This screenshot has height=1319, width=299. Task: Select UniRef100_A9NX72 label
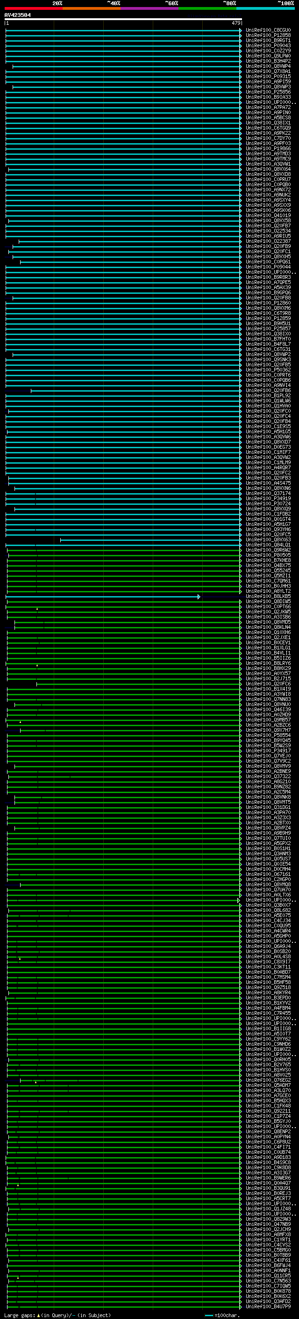coord(268,189)
